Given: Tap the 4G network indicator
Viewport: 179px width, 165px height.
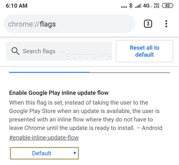Looking at the screenshot, I should pyautogui.click(x=147, y=6).
